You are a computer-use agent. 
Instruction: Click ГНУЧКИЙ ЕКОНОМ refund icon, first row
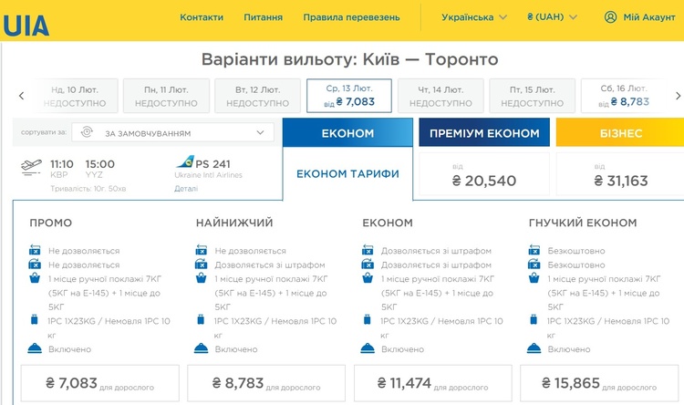click(534, 250)
